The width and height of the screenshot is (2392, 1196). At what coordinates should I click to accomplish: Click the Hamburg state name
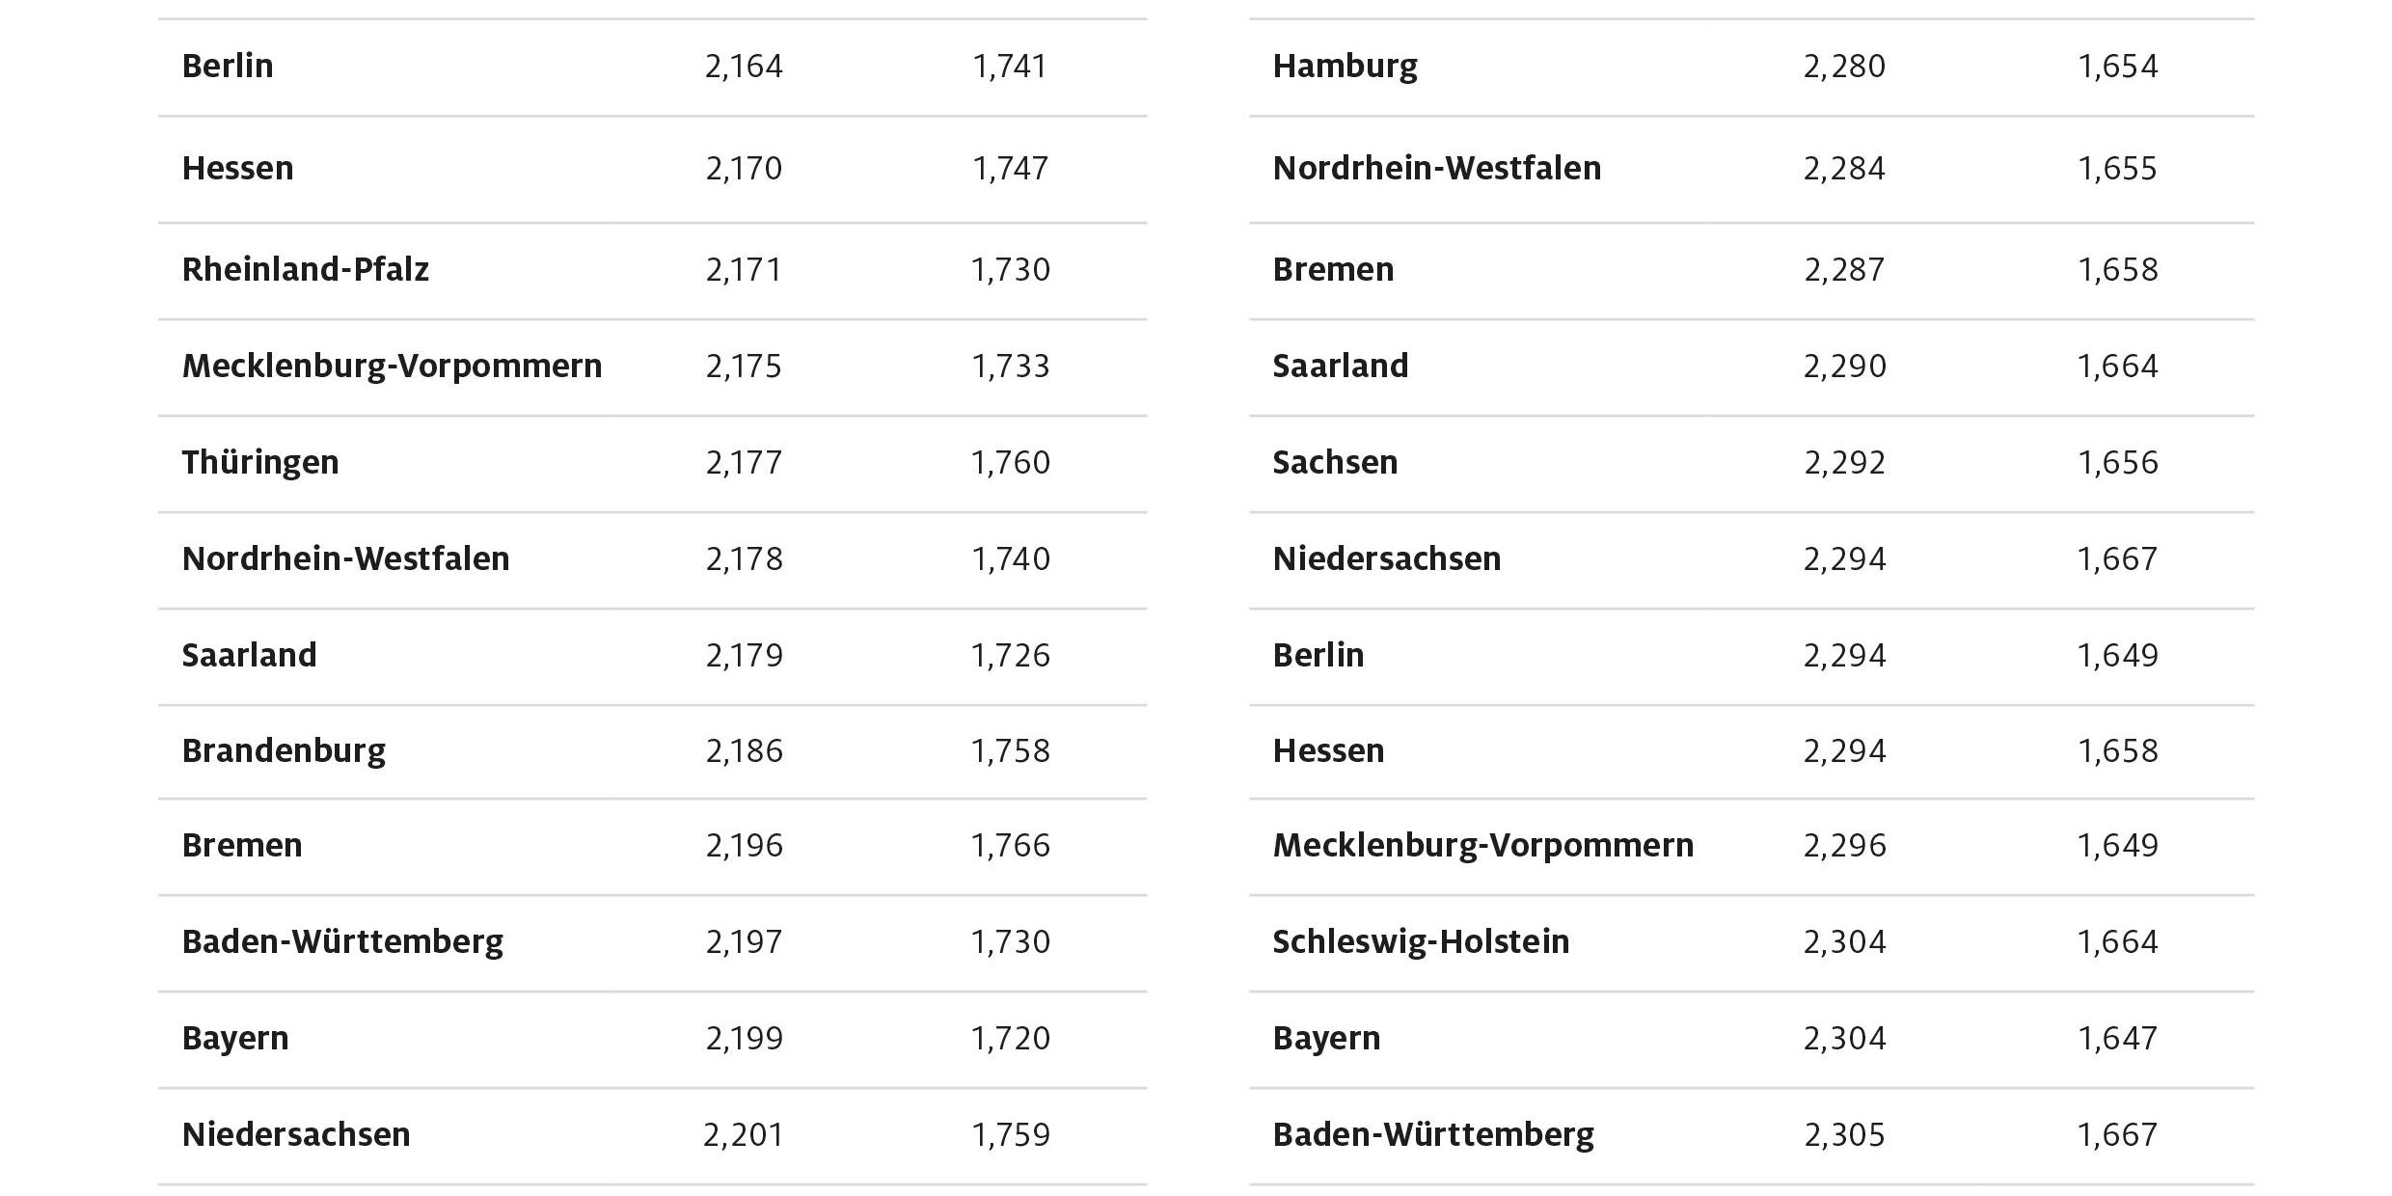[1345, 67]
